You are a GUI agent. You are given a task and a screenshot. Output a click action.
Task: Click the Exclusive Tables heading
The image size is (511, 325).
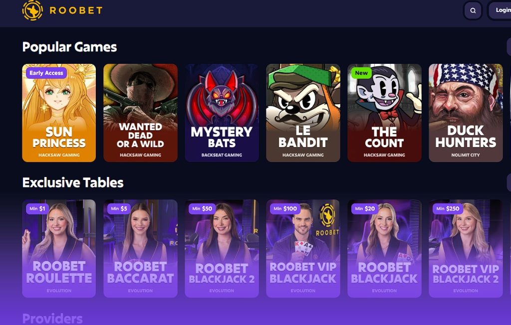73,183
